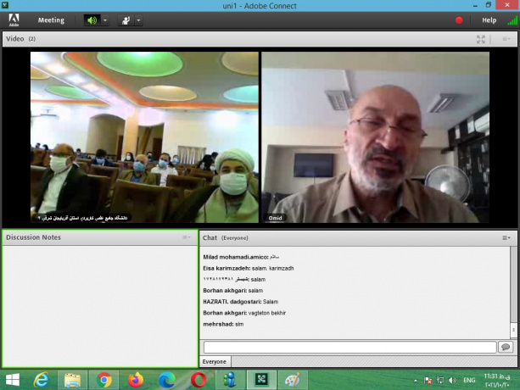The height and width of the screenshot is (390, 520).
Task: Expand the raise hand status dropdown arrow
Action: click(x=139, y=20)
